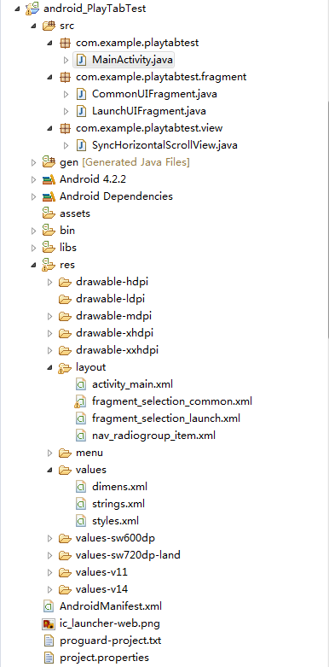
Task: Click activity_main.xml file icon
Action: click(81, 384)
